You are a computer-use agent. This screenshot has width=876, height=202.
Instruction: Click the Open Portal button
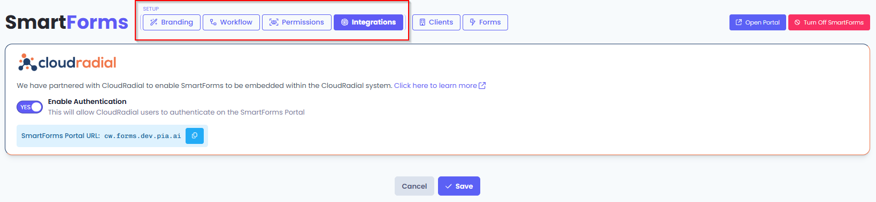758,22
